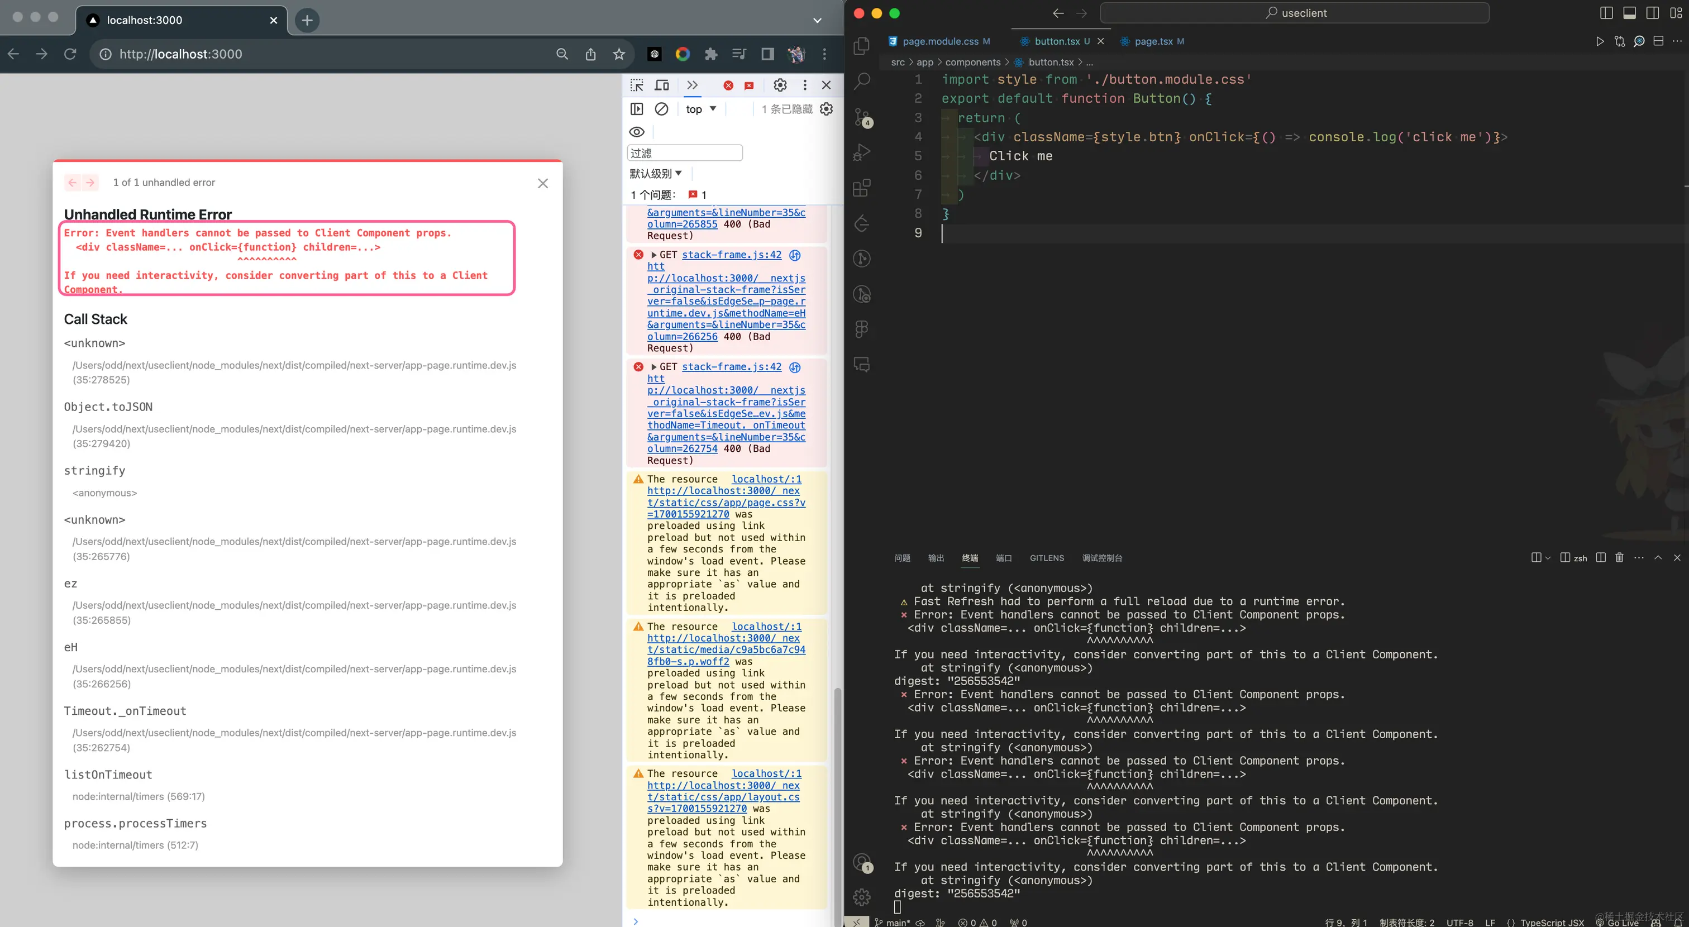Kill the terminal with the trash icon

[1620, 557]
